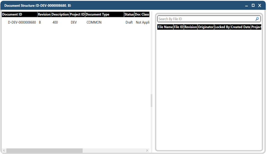This screenshot has height=154, width=267.
Task: Click the Project ID column header
Action: point(77,15)
